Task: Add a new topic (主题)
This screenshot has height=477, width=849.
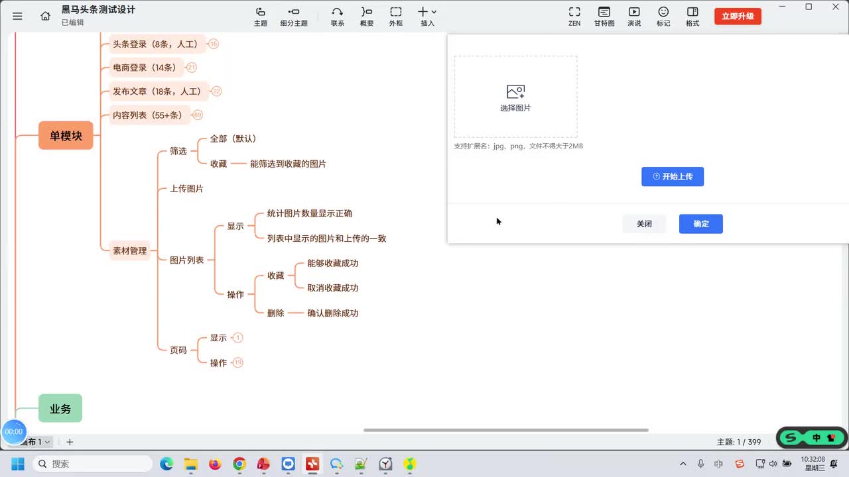Action: click(261, 17)
